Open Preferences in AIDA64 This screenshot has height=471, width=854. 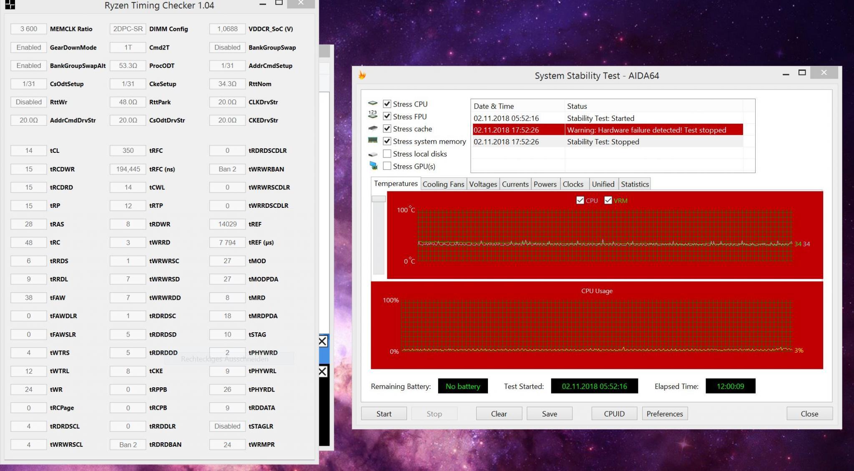pyautogui.click(x=665, y=414)
